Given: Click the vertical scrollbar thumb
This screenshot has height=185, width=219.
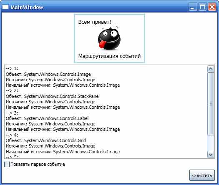Looking at the screenshot, I should [211, 104].
